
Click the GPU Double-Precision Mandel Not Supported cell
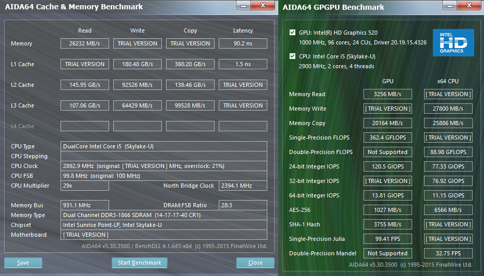[x=388, y=254]
